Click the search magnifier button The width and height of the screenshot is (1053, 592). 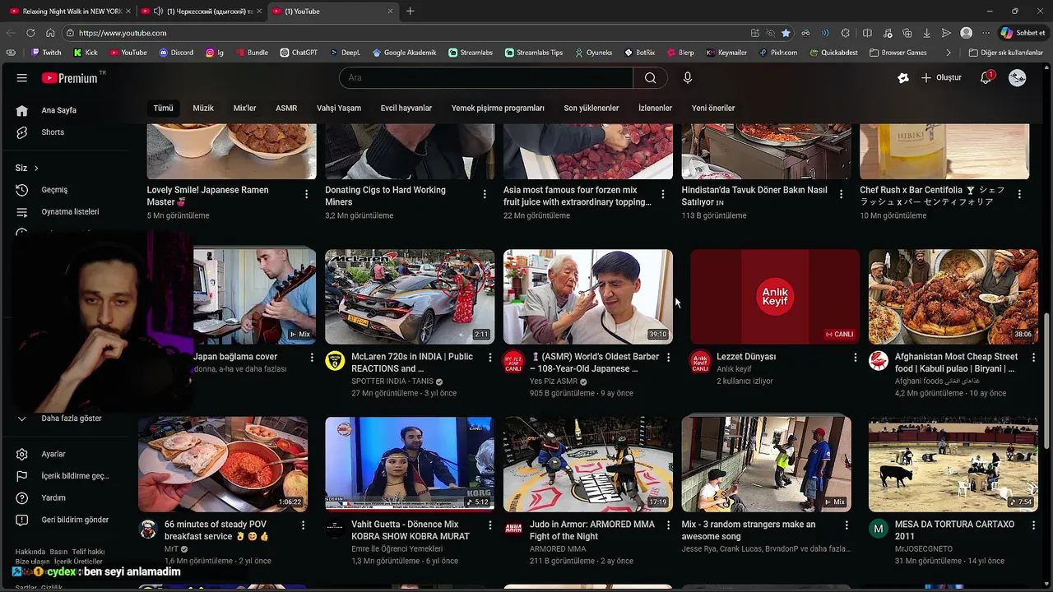[651, 78]
